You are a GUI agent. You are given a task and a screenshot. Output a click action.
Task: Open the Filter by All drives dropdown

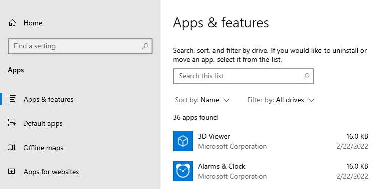pos(281,100)
